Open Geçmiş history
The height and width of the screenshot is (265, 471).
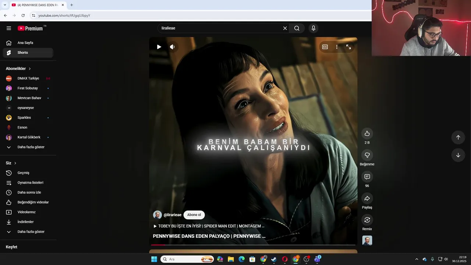[28, 173]
